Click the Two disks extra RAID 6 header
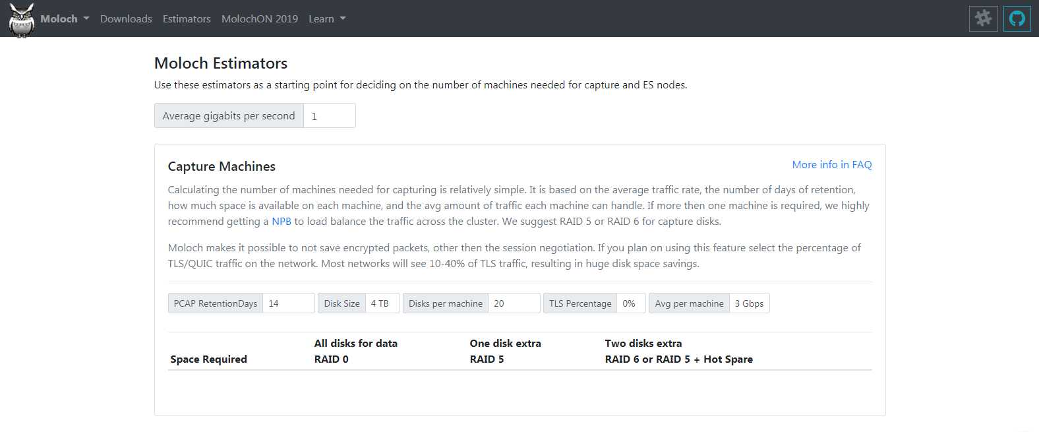The image size is (1039, 432). click(x=679, y=351)
